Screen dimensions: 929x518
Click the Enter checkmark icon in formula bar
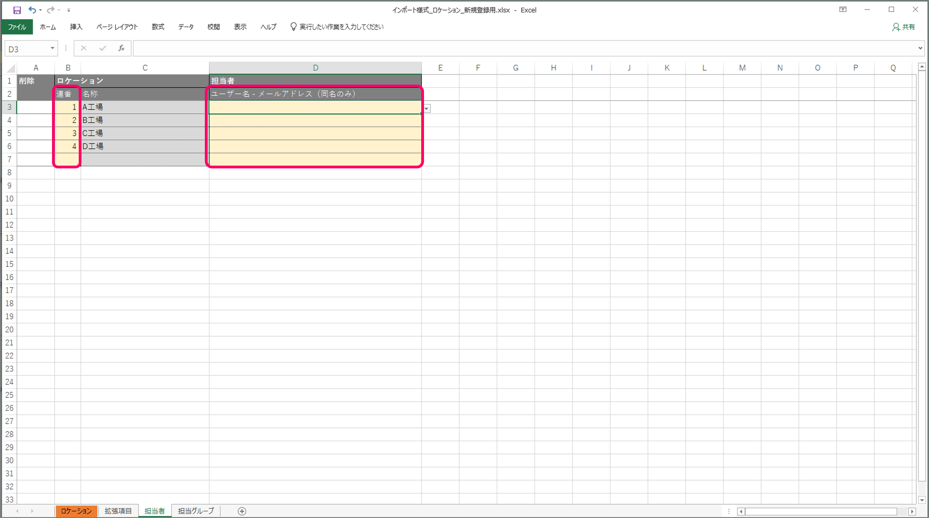[x=102, y=48]
